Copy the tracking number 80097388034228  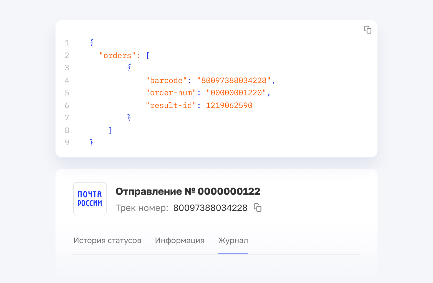258,208
